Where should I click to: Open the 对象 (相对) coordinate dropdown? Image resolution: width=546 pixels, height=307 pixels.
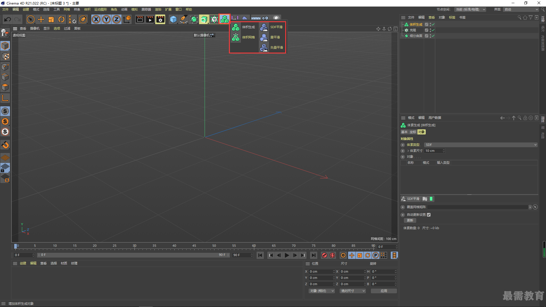[322, 291]
